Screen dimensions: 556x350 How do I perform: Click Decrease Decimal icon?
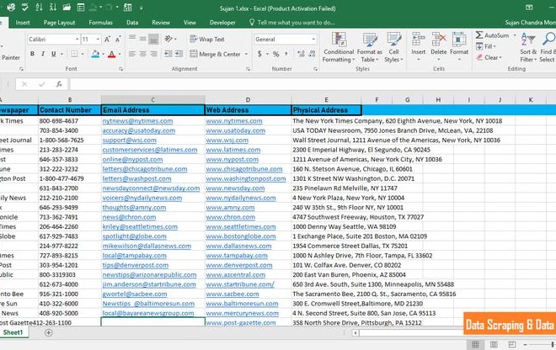click(x=312, y=54)
